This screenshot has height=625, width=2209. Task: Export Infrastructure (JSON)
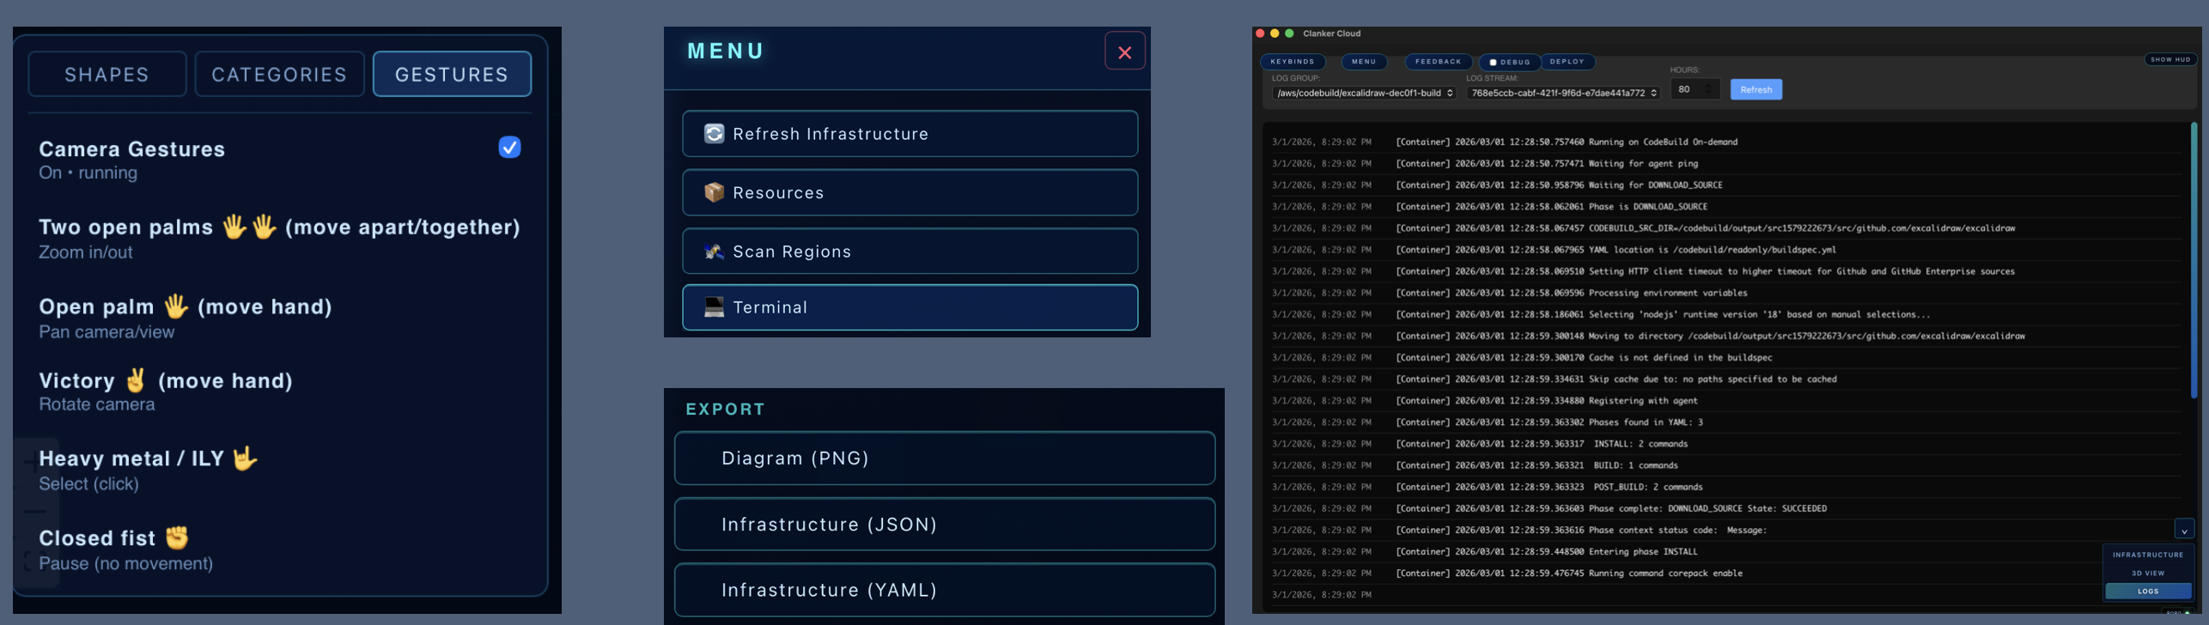tap(944, 525)
